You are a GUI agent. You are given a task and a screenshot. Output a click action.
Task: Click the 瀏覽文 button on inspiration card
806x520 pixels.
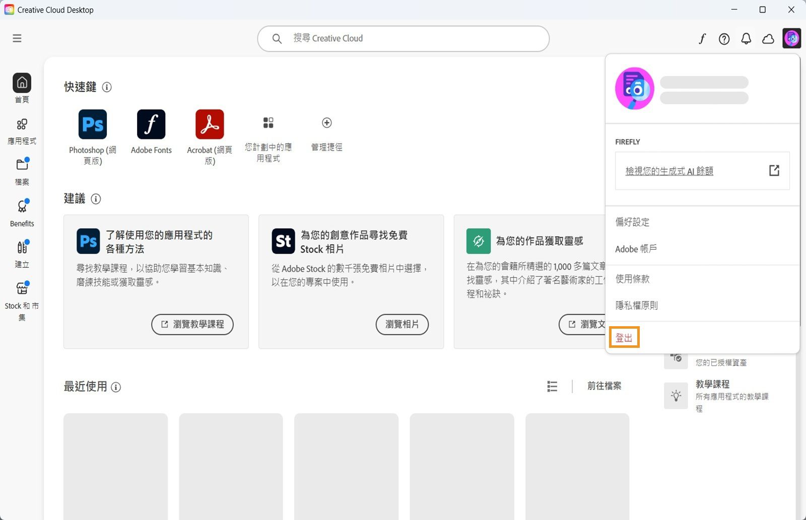(582, 324)
